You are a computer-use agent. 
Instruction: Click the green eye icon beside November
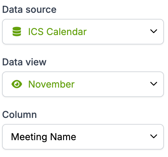17,84
